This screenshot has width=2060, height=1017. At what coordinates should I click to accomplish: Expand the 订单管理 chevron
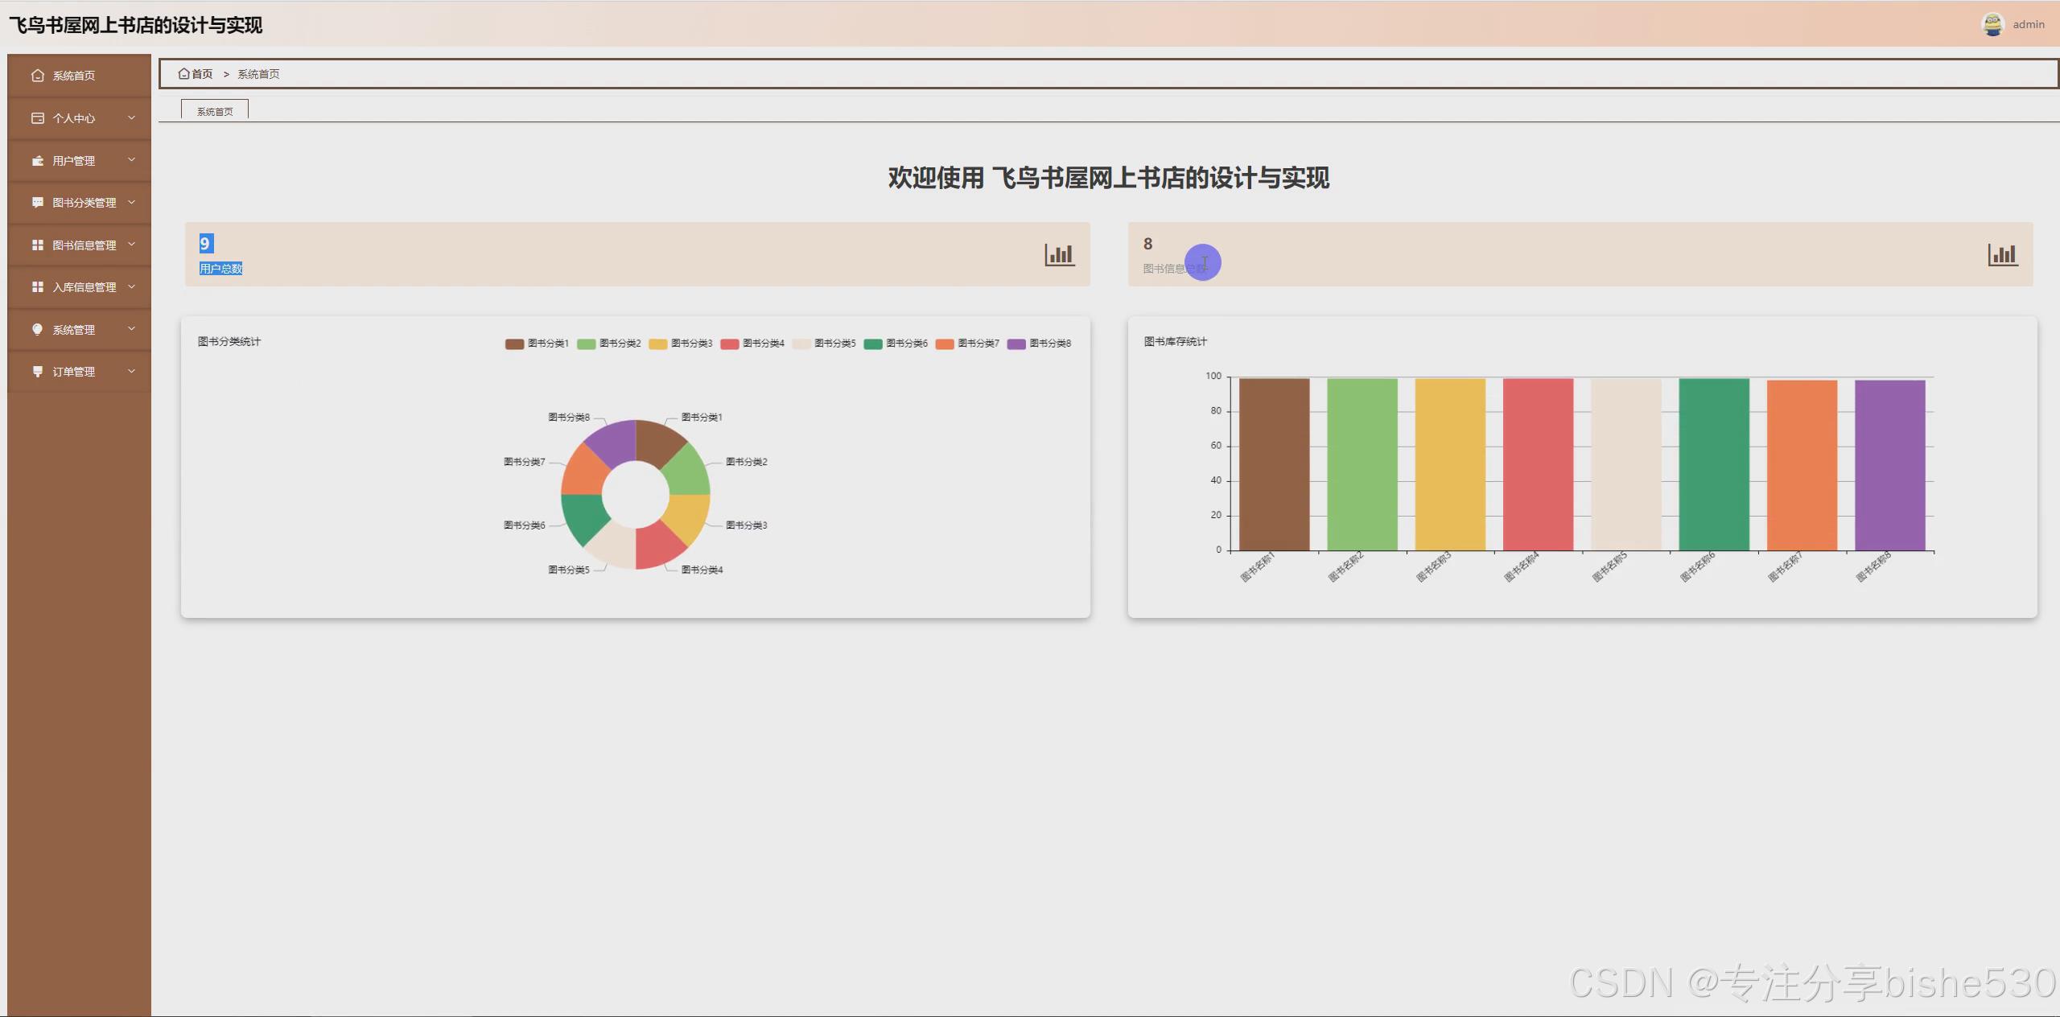[x=131, y=371]
